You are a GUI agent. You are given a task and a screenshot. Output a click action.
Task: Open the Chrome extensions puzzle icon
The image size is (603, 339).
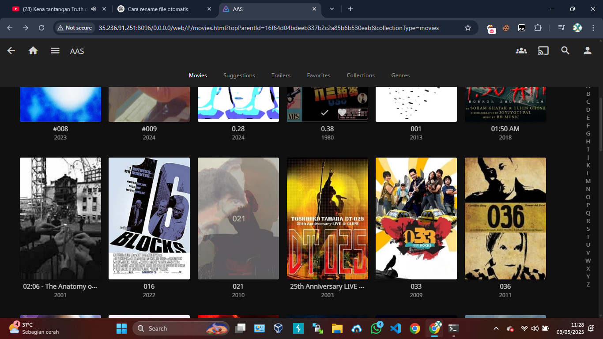click(538, 28)
